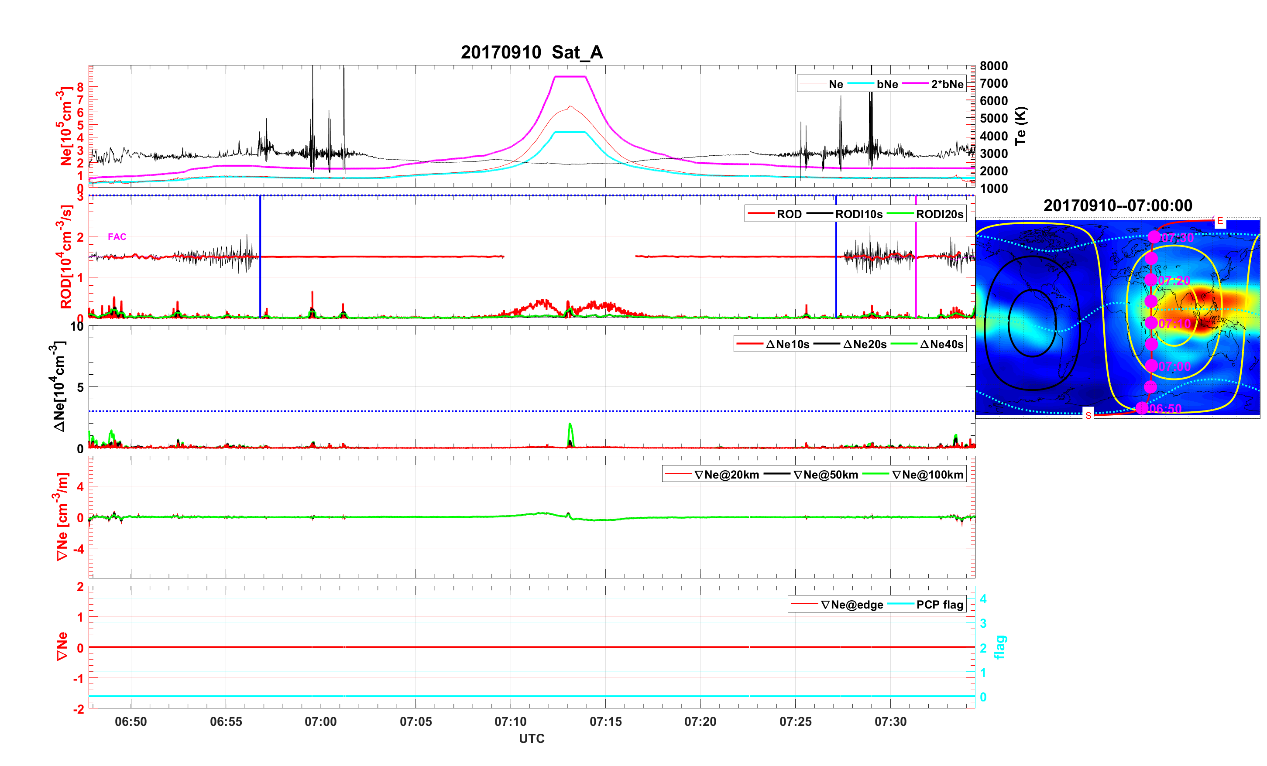Click the UTC x-axis label

coord(532,738)
